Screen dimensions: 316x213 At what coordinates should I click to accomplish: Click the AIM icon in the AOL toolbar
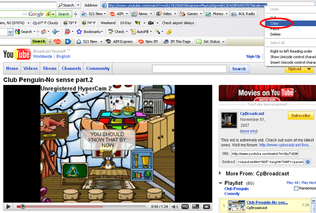click(112, 14)
